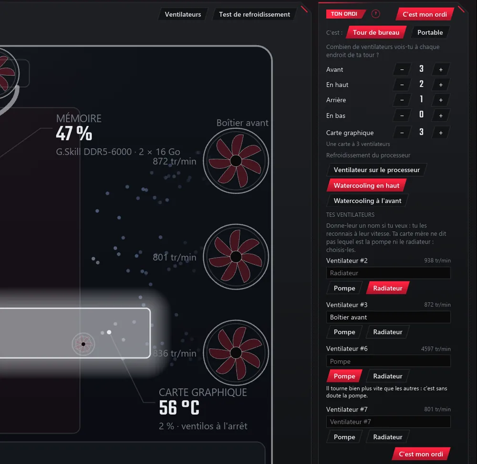Viewport: 477px width, 464px height.
Task: Click bottom C'est mon ordi button
Action: point(421,454)
